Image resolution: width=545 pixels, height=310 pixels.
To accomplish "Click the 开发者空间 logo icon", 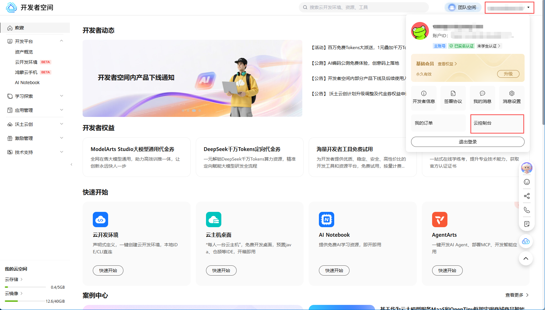I will point(11,7).
